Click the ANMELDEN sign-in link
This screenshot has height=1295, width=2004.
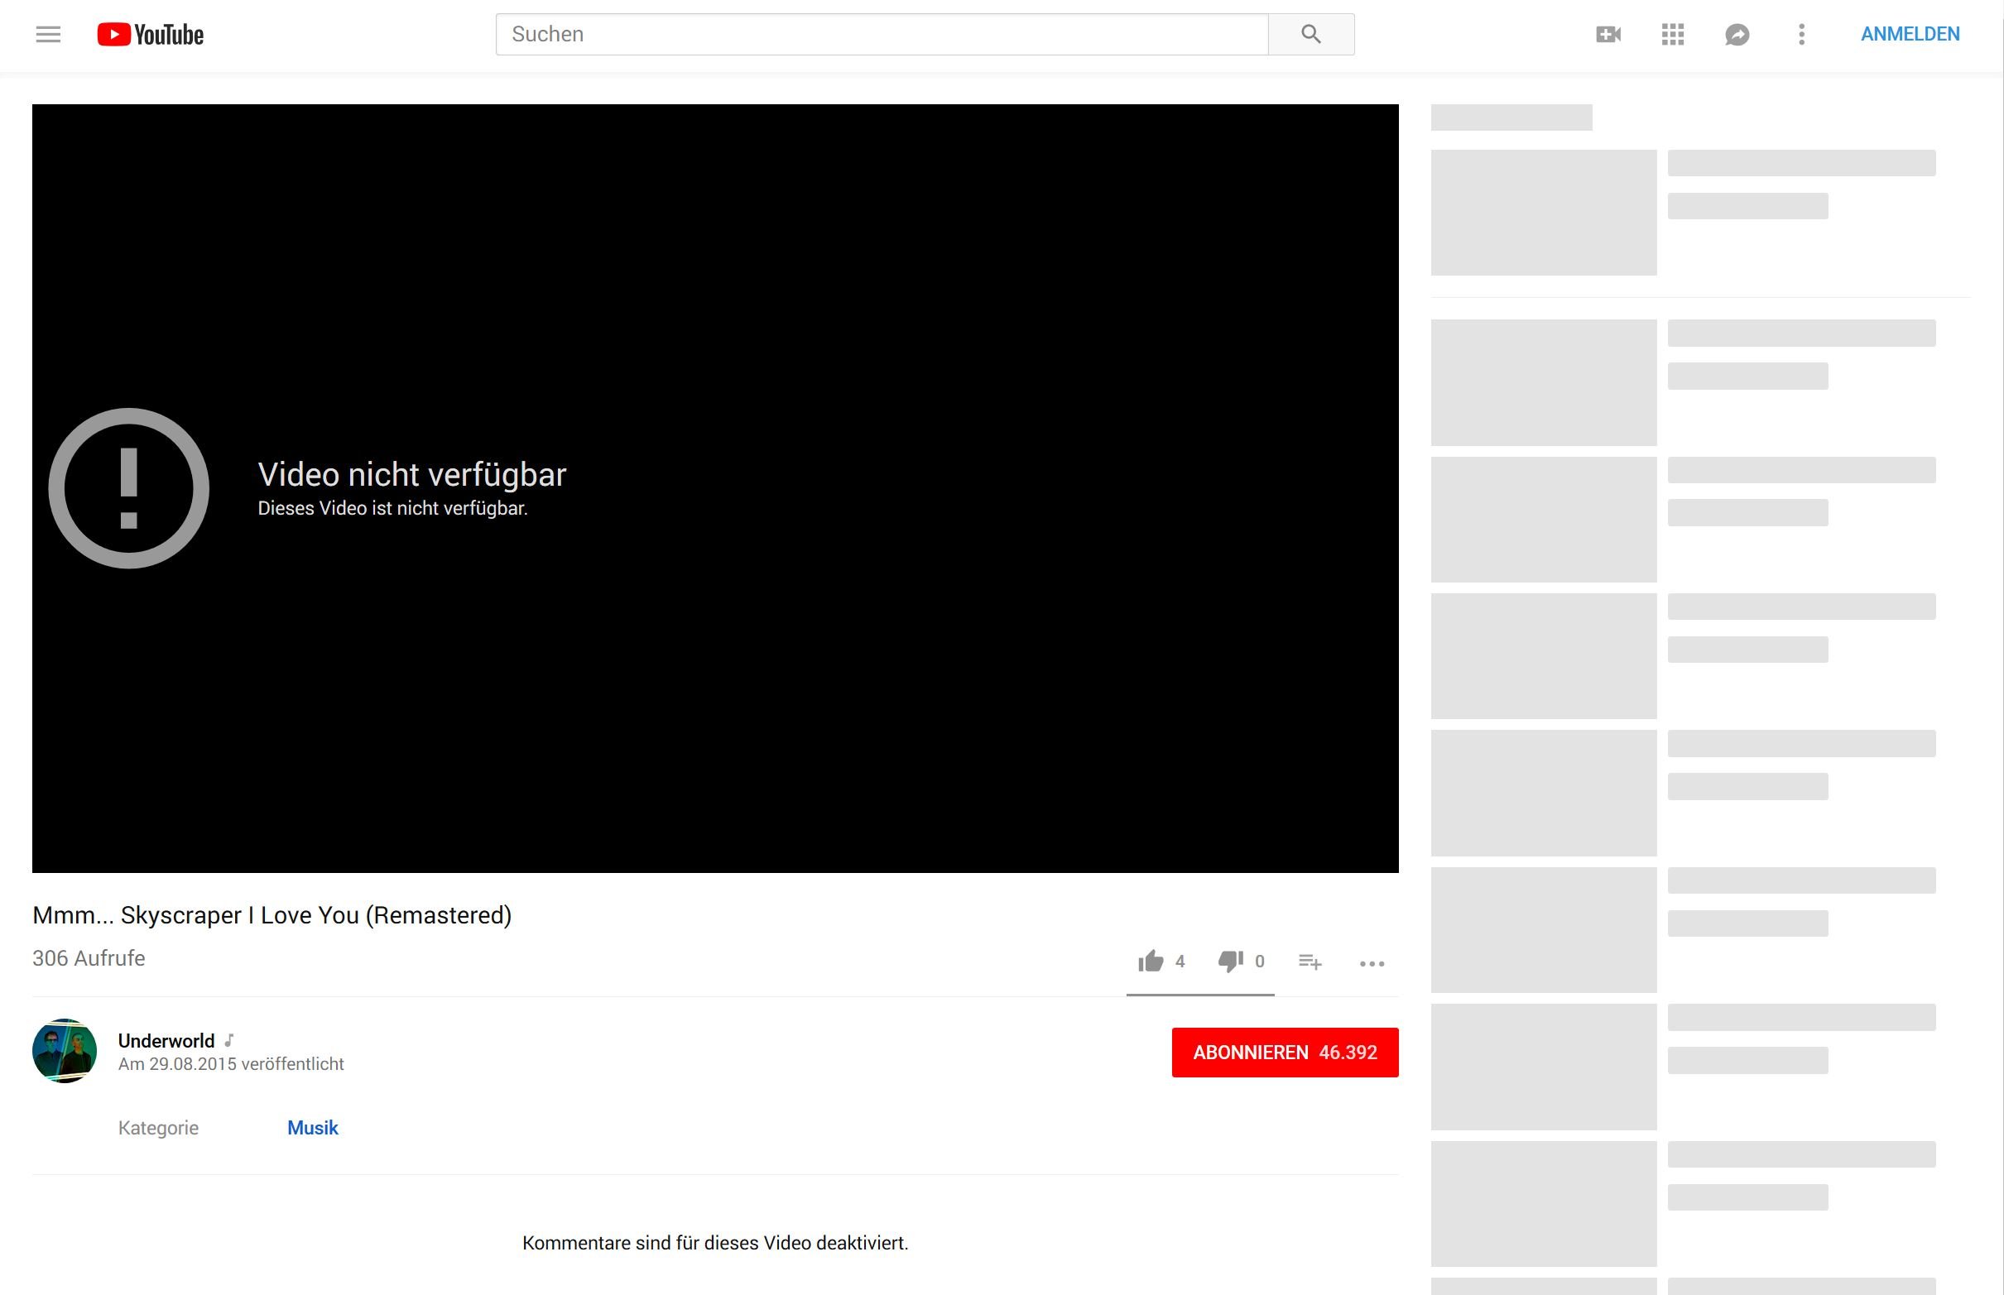click(x=1909, y=35)
